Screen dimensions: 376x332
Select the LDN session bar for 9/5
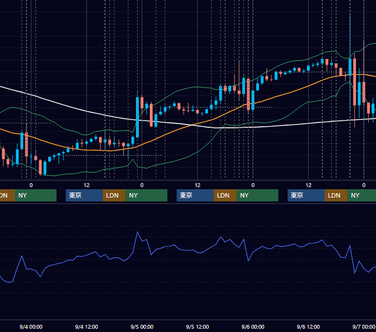click(225, 195)
